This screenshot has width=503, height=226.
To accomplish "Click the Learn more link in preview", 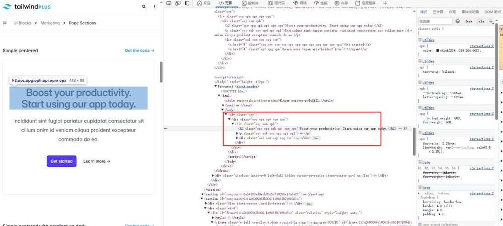I will click(97, 161).
